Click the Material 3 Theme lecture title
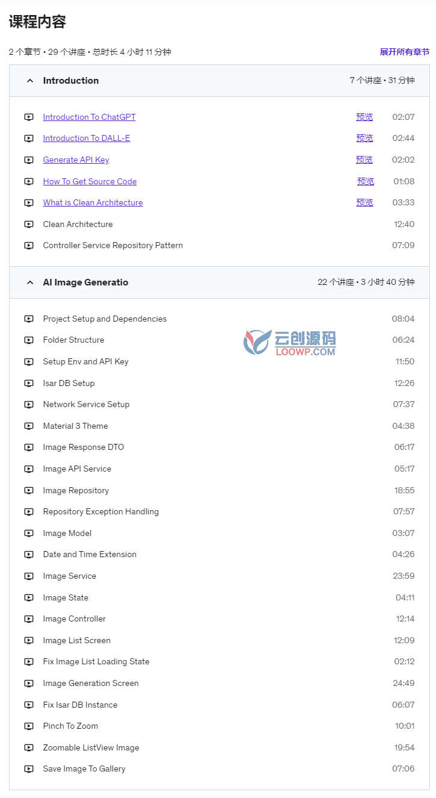436x798 pixels. pyautogui.click(x=75, y=426)
